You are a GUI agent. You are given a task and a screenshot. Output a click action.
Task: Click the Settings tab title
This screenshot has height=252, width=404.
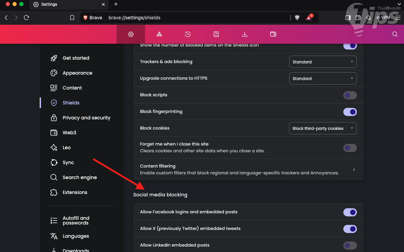[x=49, y=4]
